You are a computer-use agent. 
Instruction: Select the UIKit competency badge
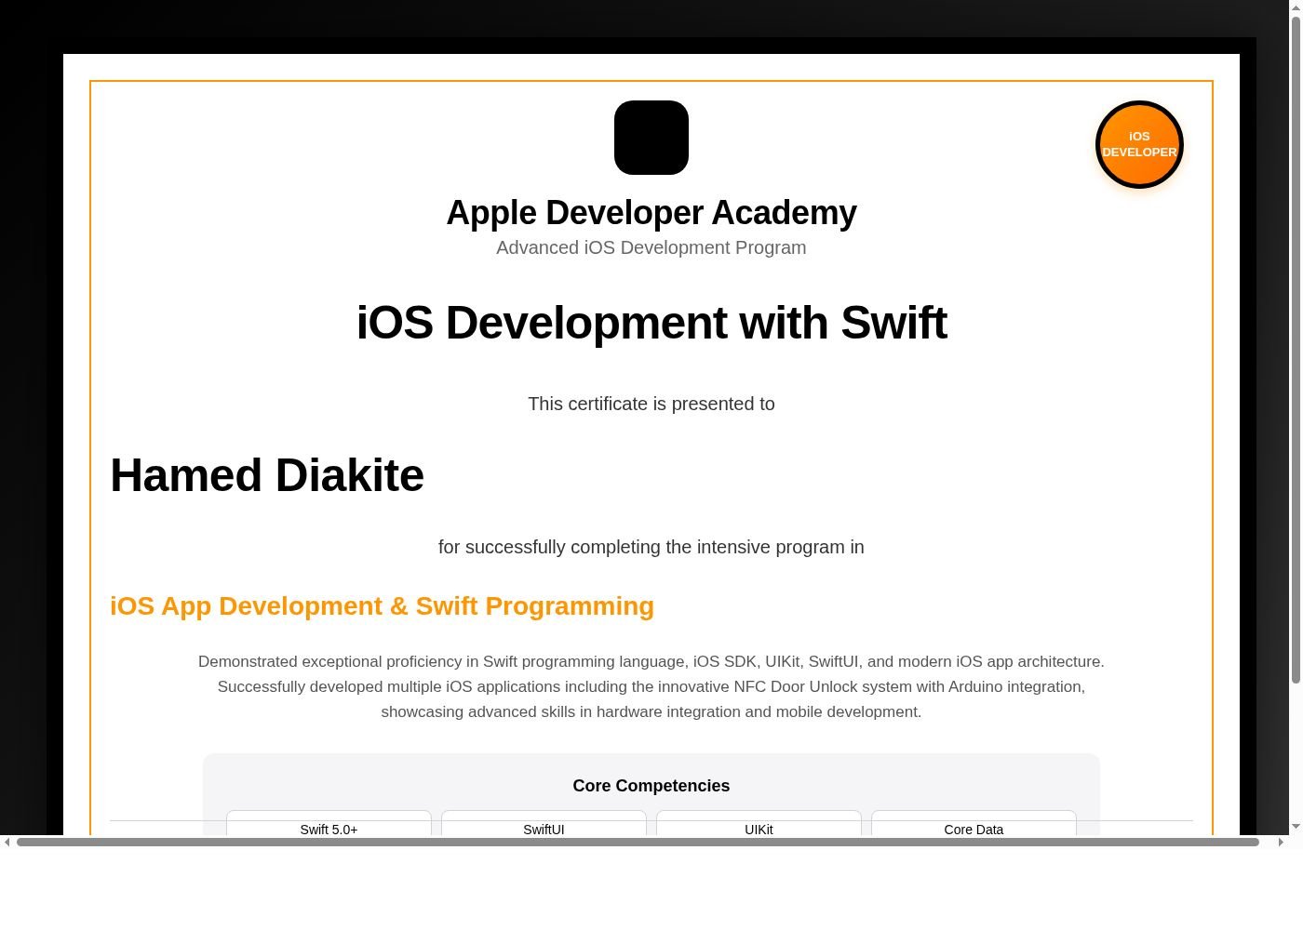coord(759,828)
